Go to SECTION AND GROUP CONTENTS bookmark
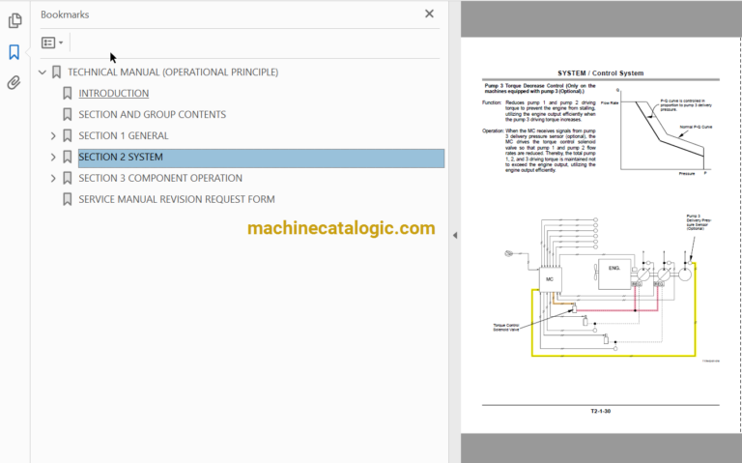This screenshot has height=463, width=742. (152, 115)
